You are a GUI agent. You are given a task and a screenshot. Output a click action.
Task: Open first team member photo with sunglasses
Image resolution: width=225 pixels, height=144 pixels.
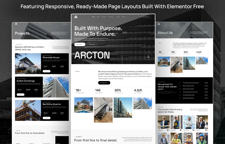click(164, 122)
